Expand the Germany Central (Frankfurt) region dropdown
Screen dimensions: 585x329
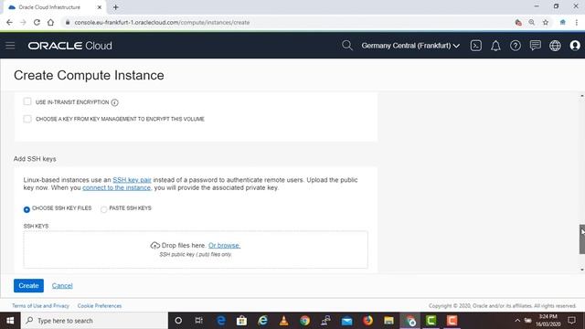click(410, 46)
